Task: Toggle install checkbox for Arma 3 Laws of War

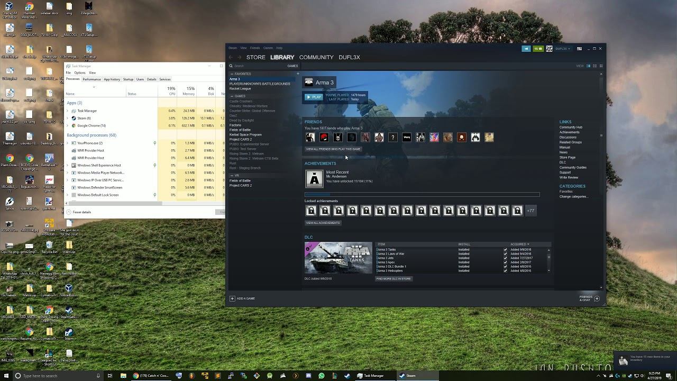Action: coord(505,254)
